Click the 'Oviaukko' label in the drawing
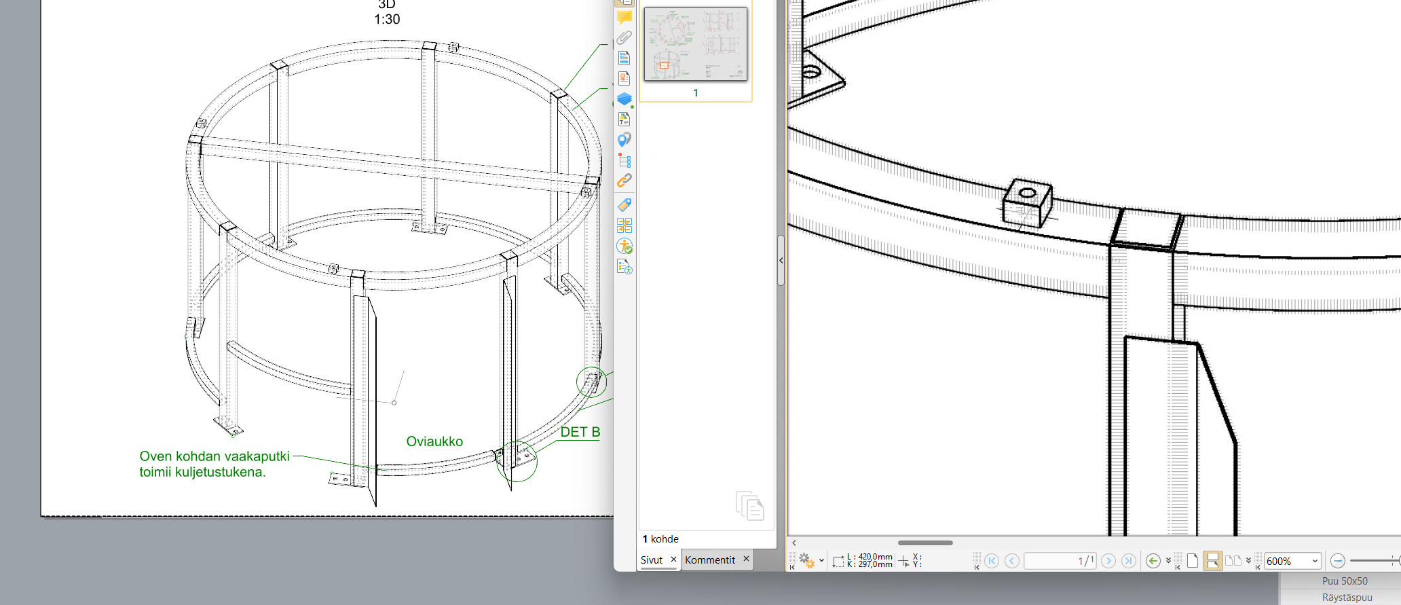The image size is (1401, 605). tap(434, 441)
